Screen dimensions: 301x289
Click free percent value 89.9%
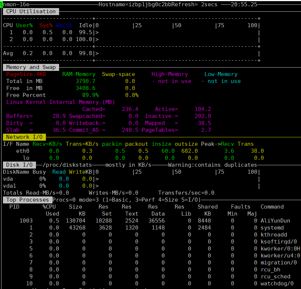pos(90,95)
